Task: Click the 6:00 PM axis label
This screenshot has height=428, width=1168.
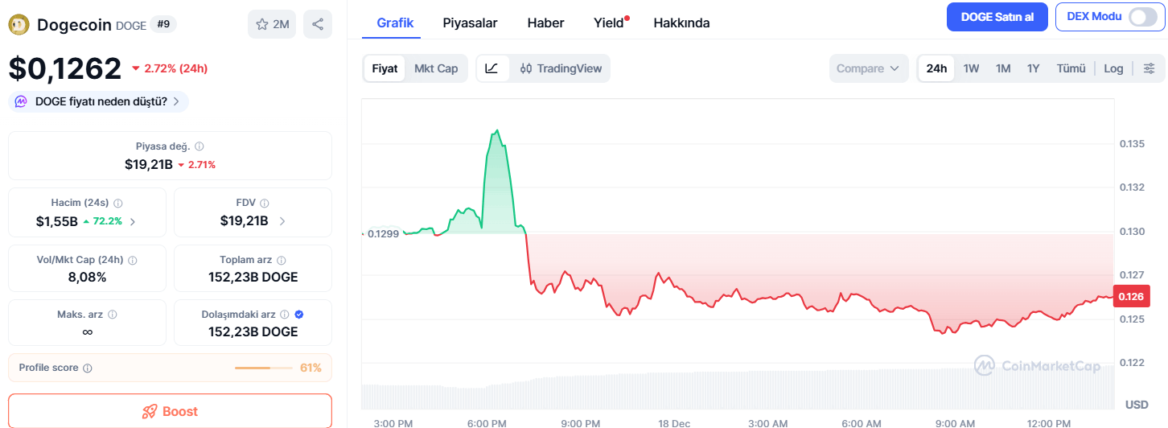Action: (x=487, y=423)
